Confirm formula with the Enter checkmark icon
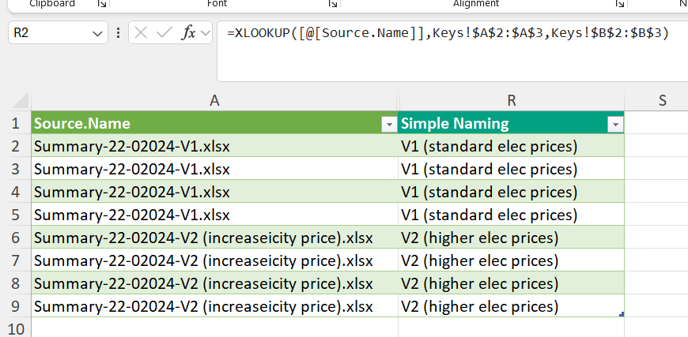This screenshot has width=688, height=337. (x=164, y=33)
